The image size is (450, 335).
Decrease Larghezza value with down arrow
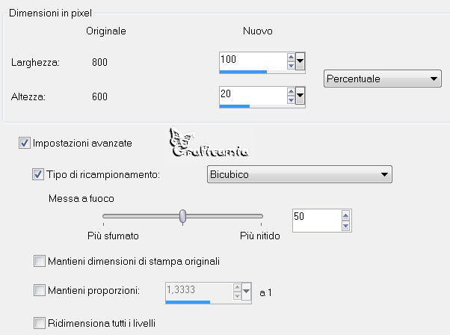291,65
